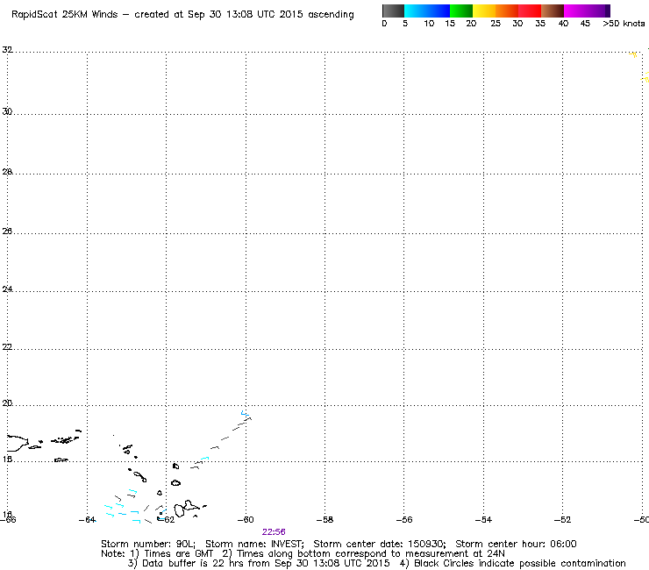The height and width of the screenshot is (570, 649).
Task: Click the longitude label -54
Action: [x=483, y=519]
